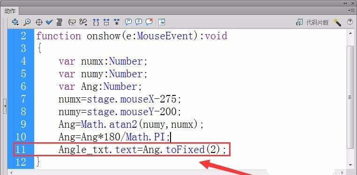Place cursor on 'var Ang:Number;' line
Image resolution: width=357 pixels, height=175 pixels.
[100, 87]
